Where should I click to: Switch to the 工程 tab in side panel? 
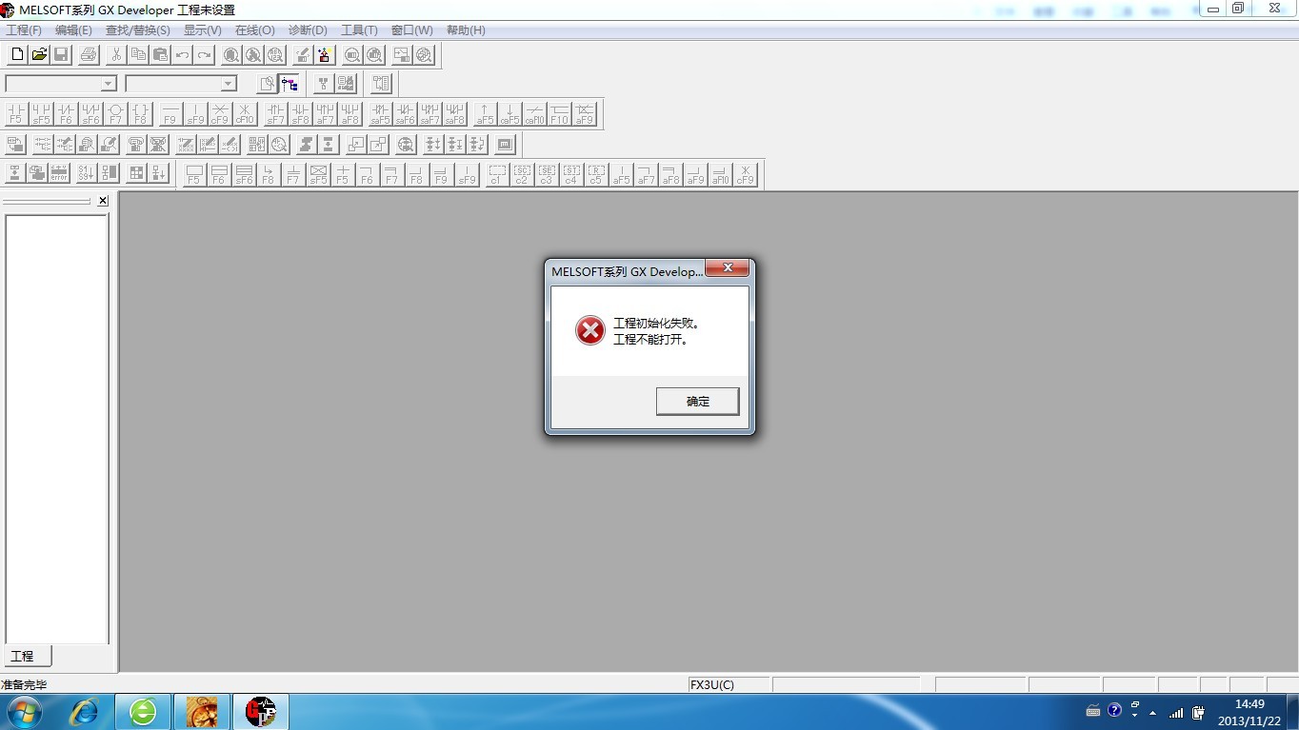point(22,656)
